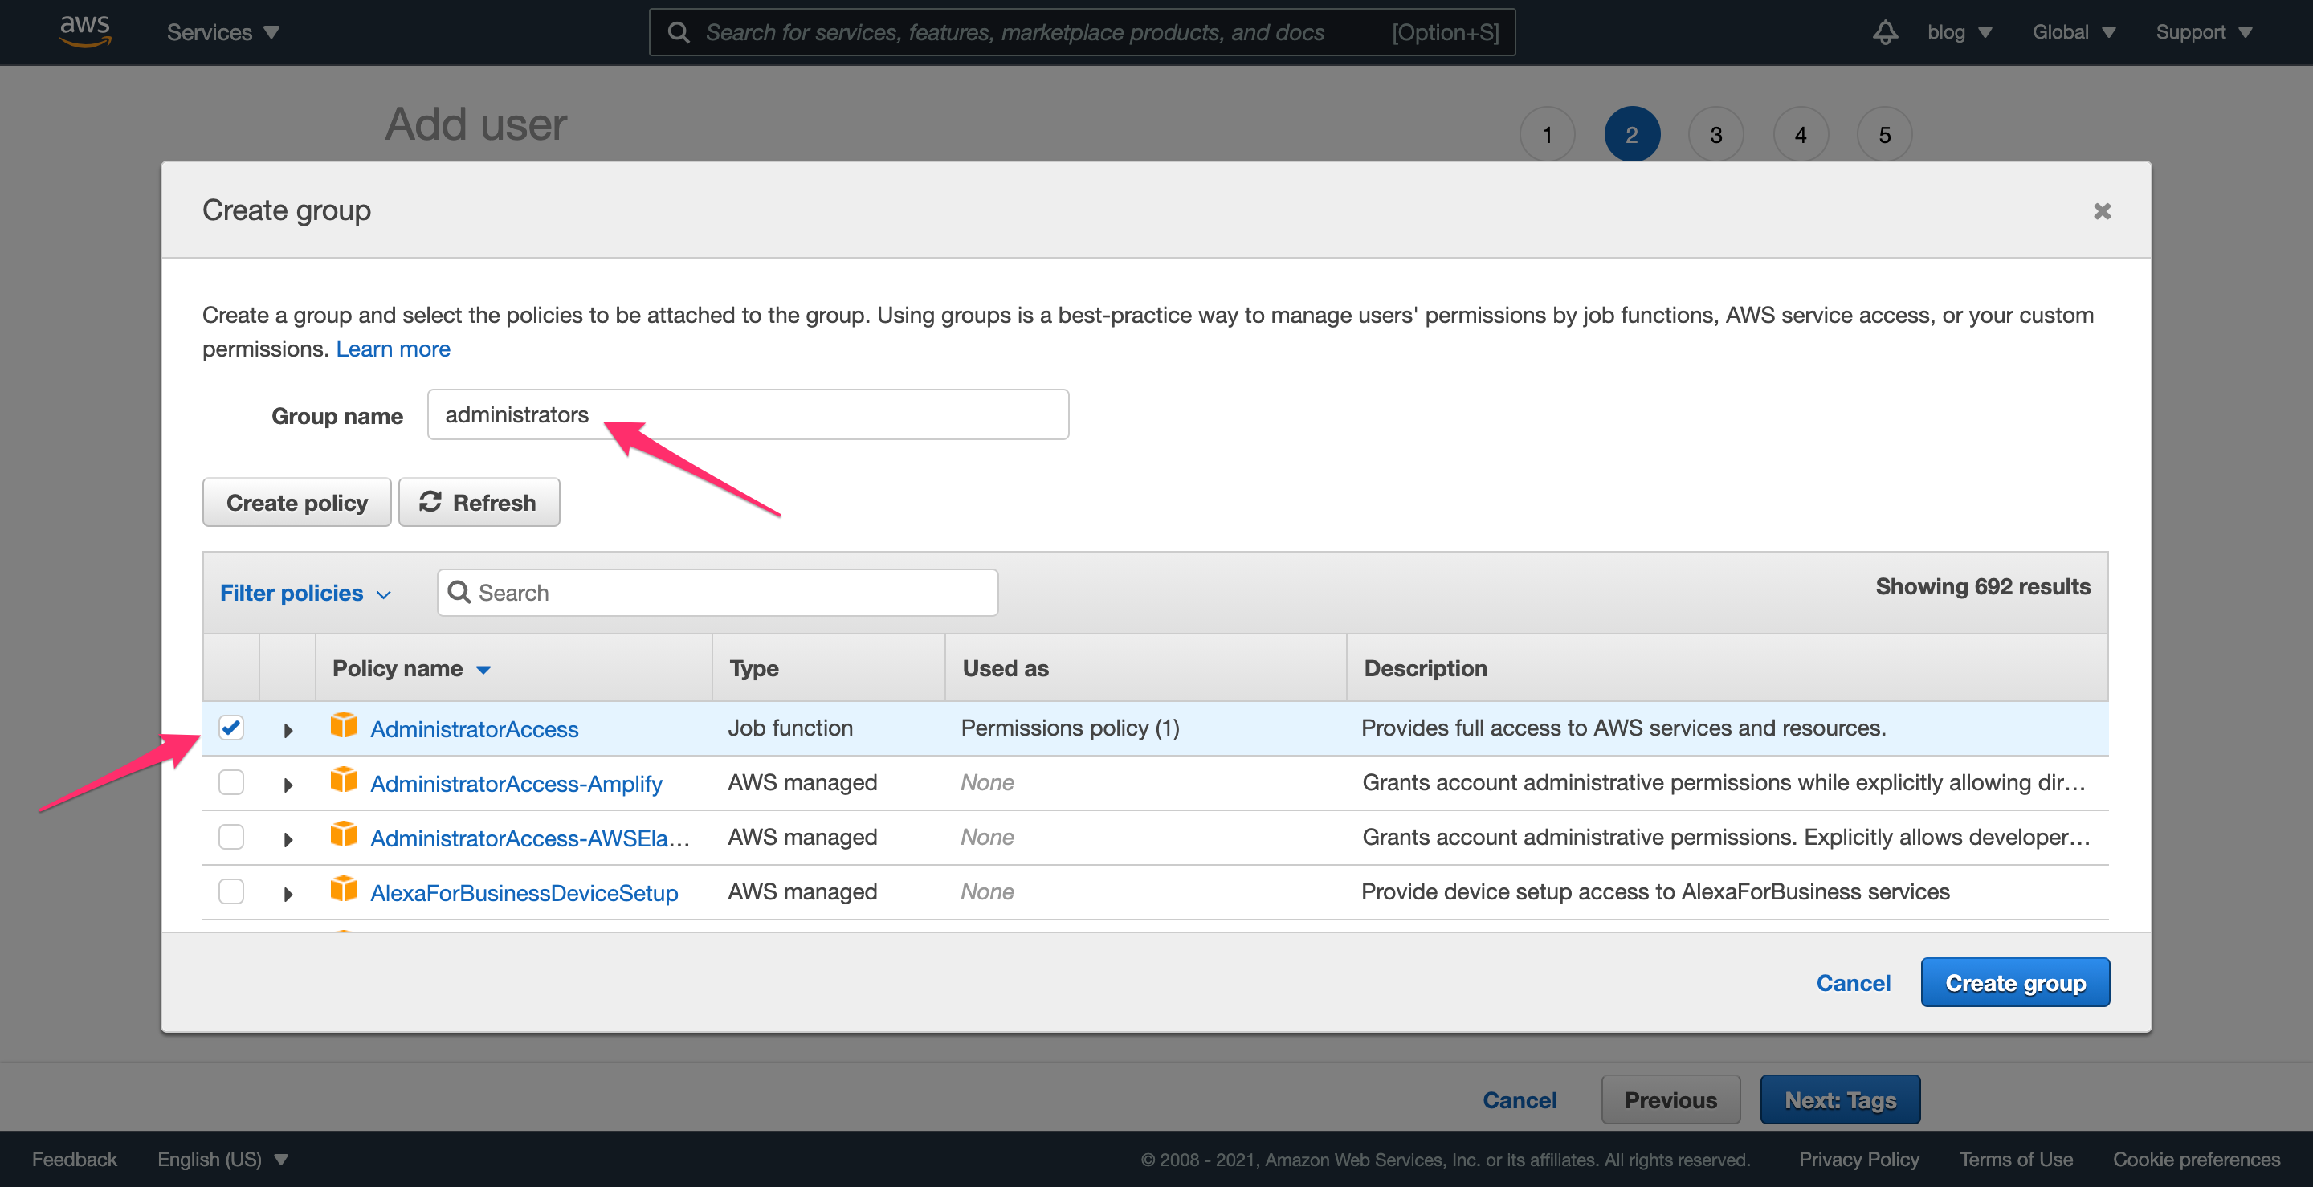Open the AdministratorAccess policy link

[x=474, y=729]
